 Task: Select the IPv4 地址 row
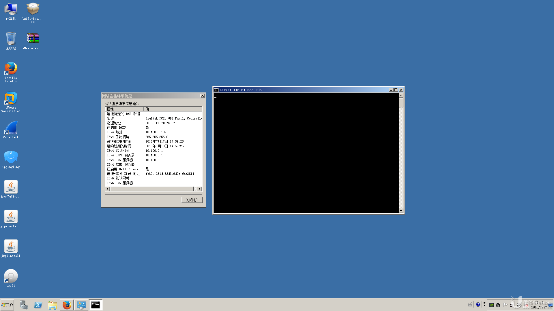(x=154, y=132)
